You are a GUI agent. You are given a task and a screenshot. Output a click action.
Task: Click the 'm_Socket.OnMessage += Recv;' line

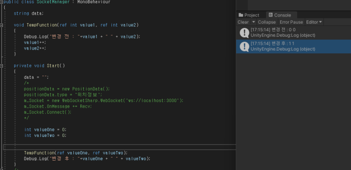[x=58, y=106]
